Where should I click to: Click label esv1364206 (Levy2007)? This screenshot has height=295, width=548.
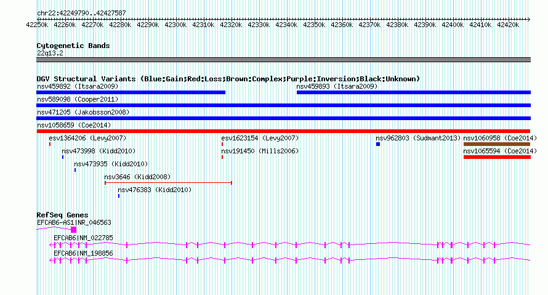[x=87, y=138]
